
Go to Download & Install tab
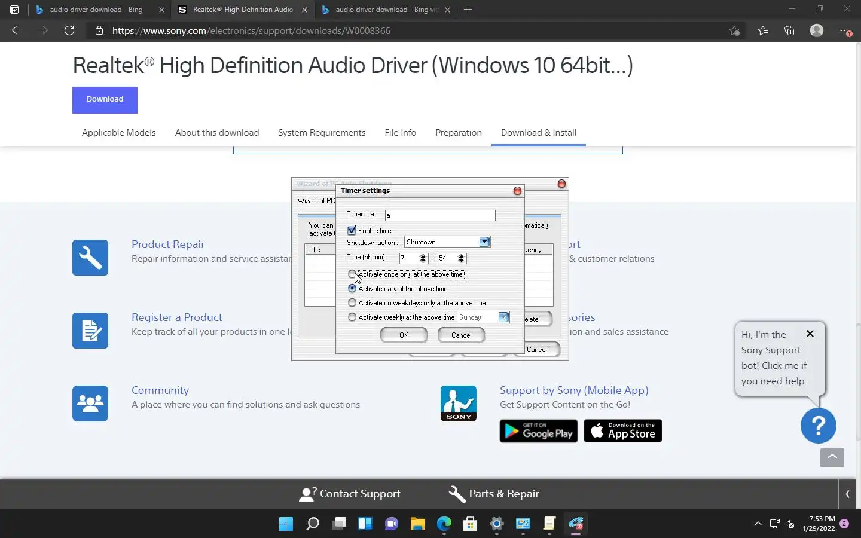539,133
